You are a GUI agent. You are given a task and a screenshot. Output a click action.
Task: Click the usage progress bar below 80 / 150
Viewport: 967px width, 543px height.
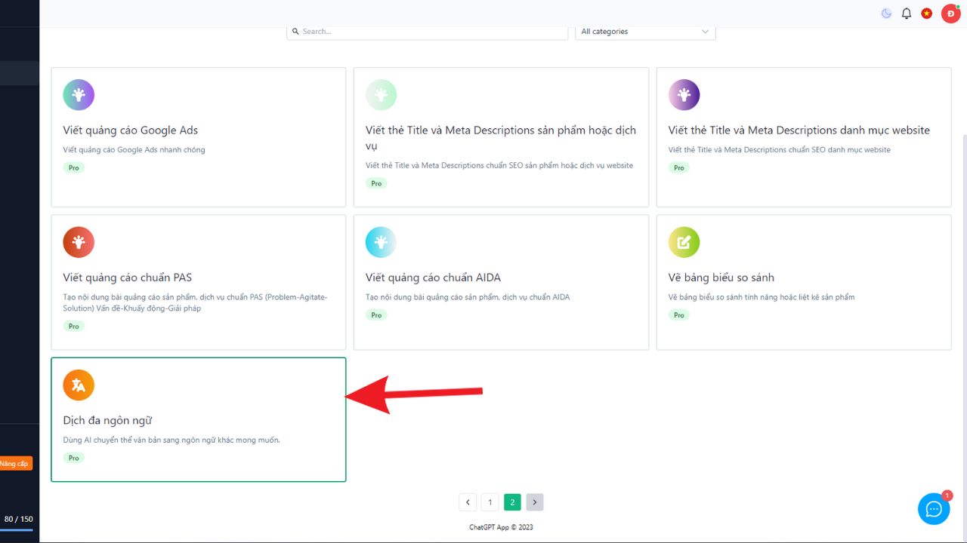coord(17,530)
